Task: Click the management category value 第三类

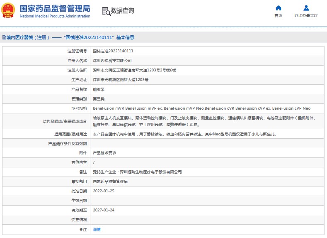Action: (x=99, y=99)
